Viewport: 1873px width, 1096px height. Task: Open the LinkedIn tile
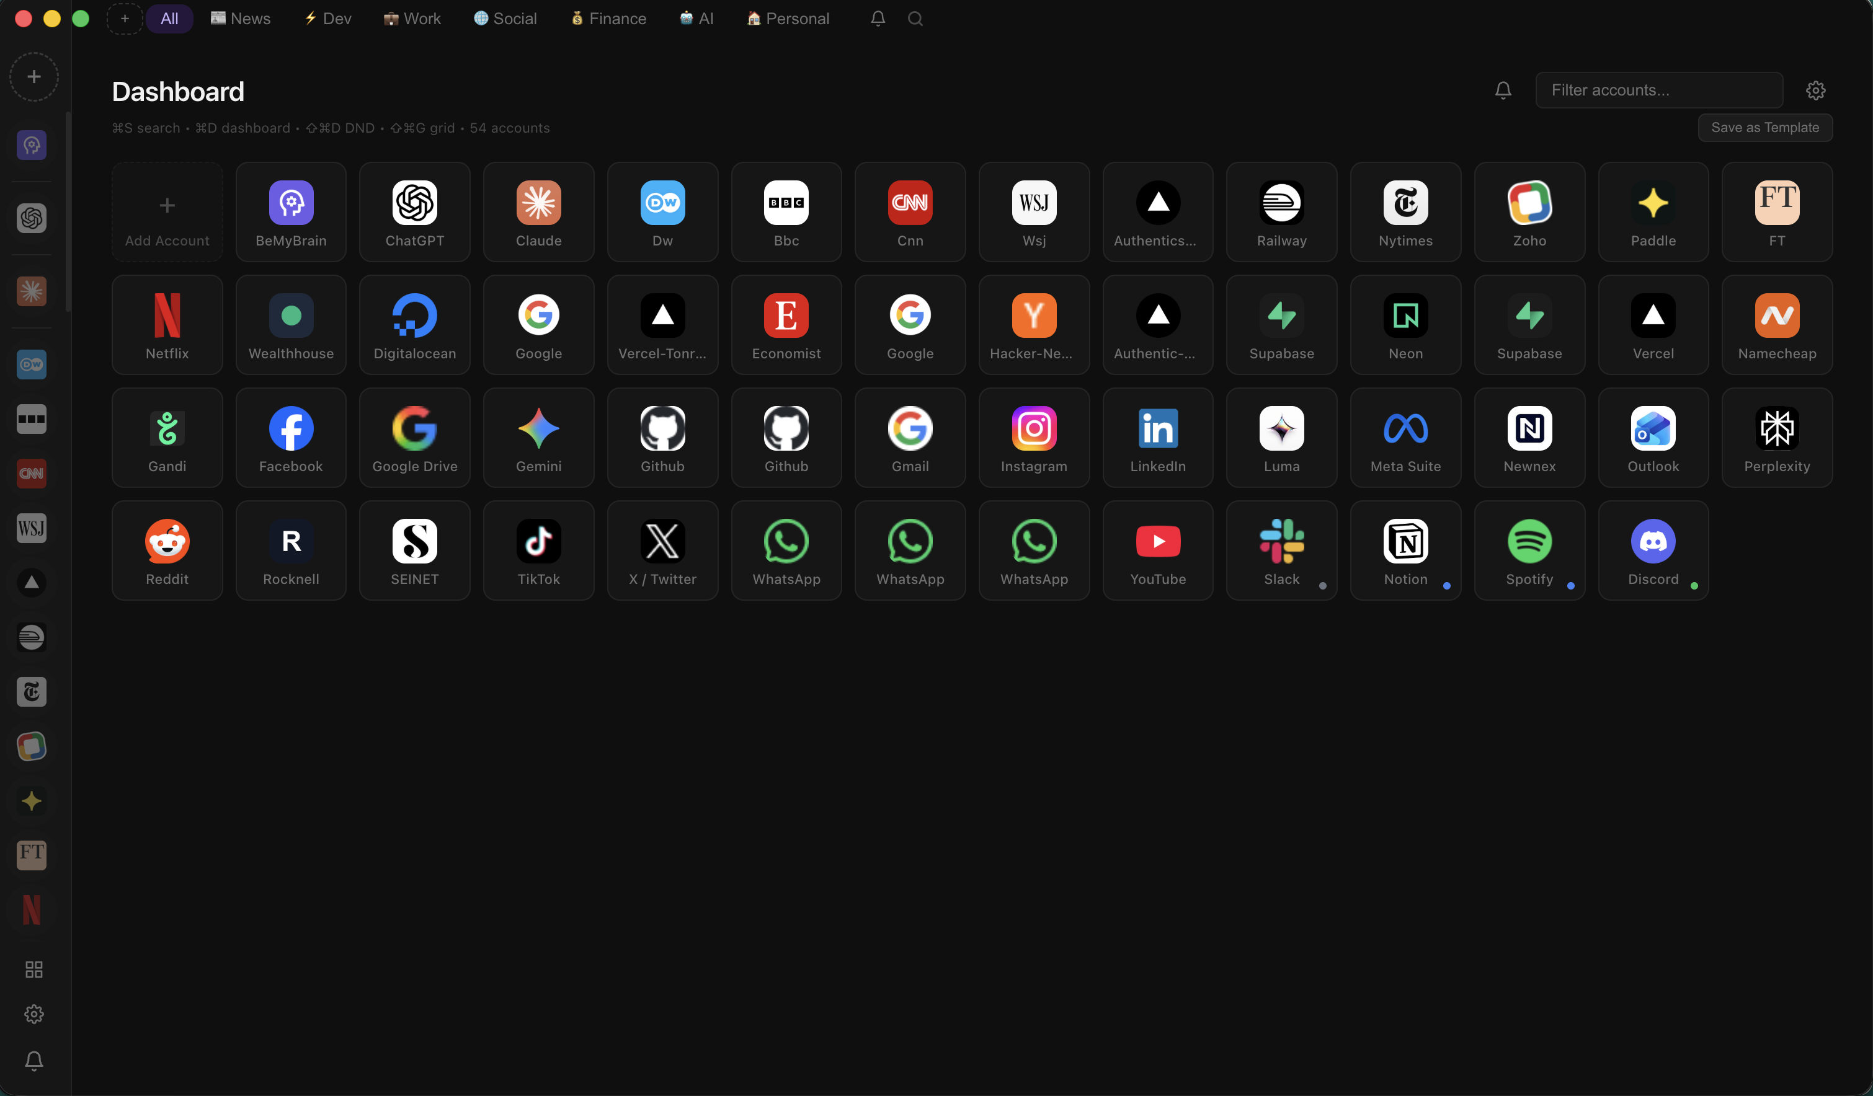pos(1158,438)
